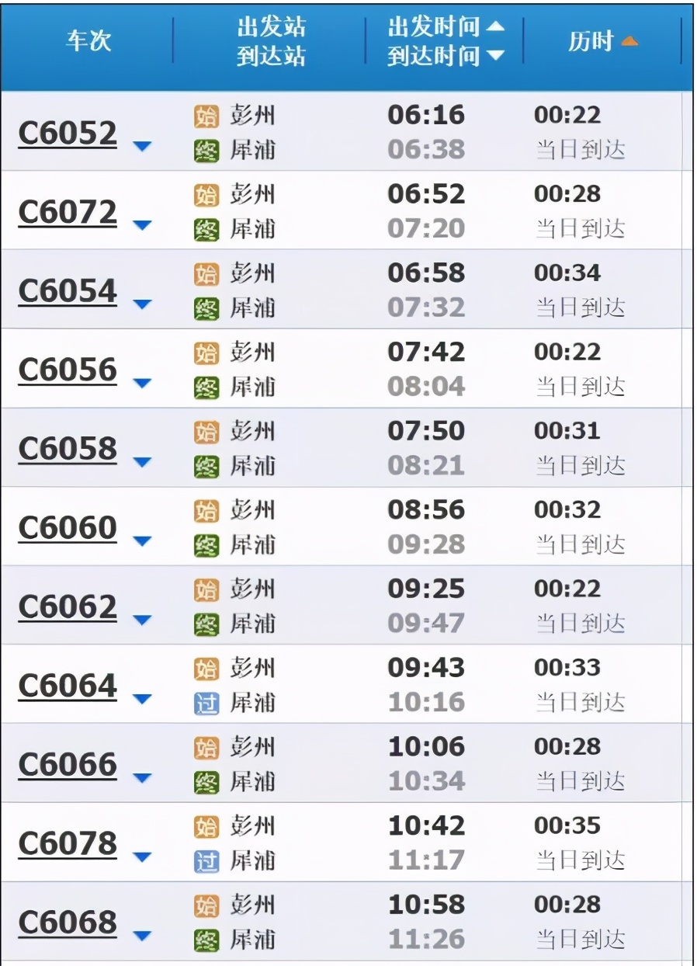Click the 终 terminus icon for train C6072
Image resolution: width=697 pixels, height=966 pixels.
coord(206,230)
